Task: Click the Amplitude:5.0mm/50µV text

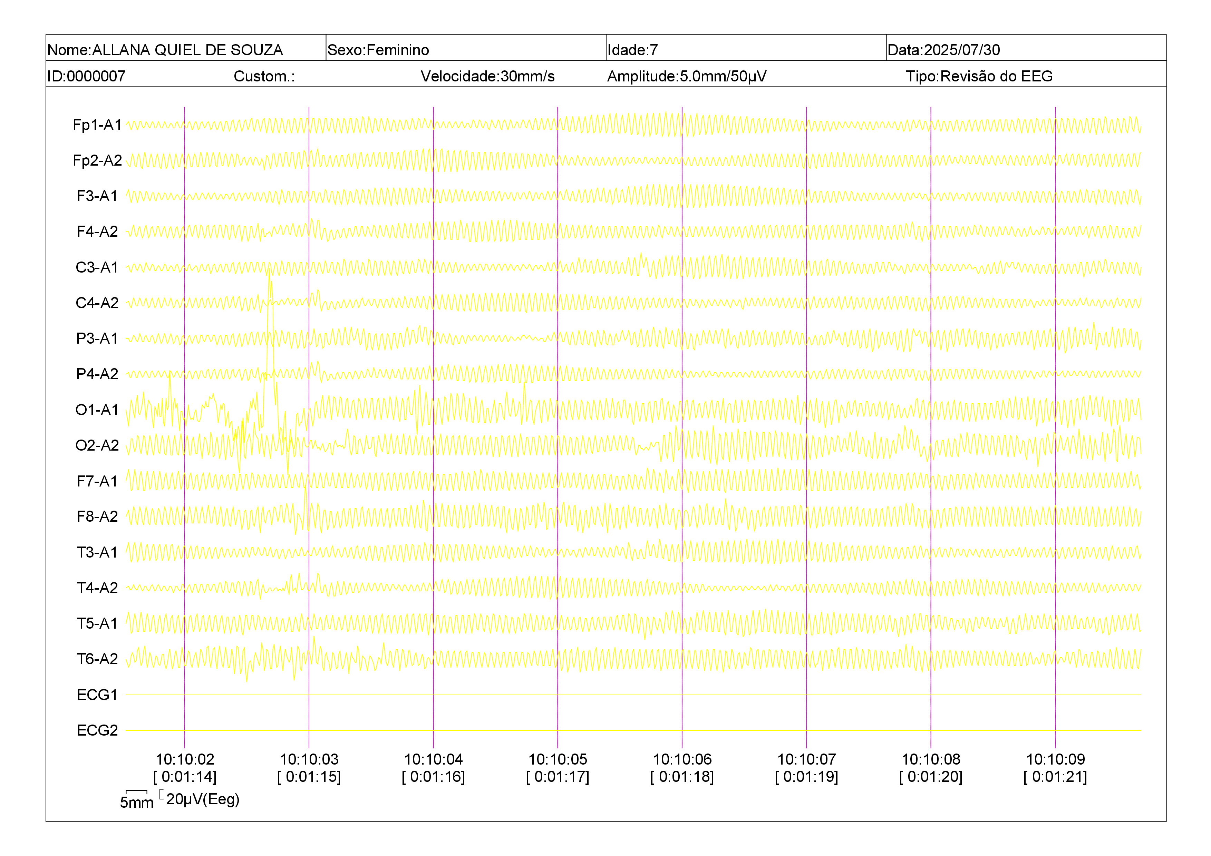Action: pos(687,77)
